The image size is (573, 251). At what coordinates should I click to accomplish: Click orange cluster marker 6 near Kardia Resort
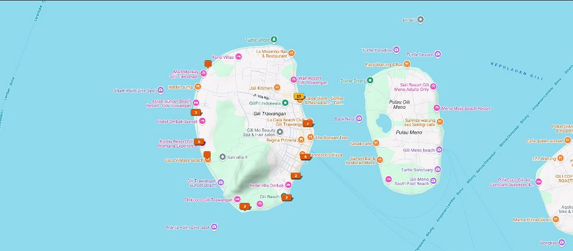[x=199, y=142]
